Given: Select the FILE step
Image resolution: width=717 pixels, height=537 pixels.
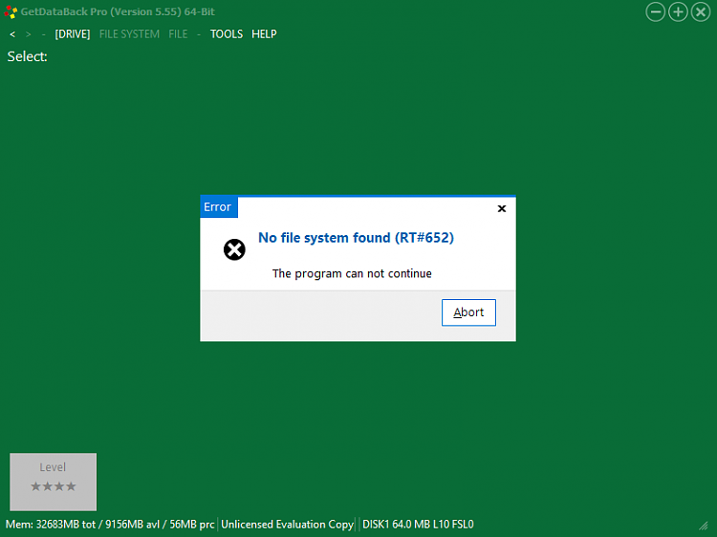Looking at the screenshot, I should [178, 34].
